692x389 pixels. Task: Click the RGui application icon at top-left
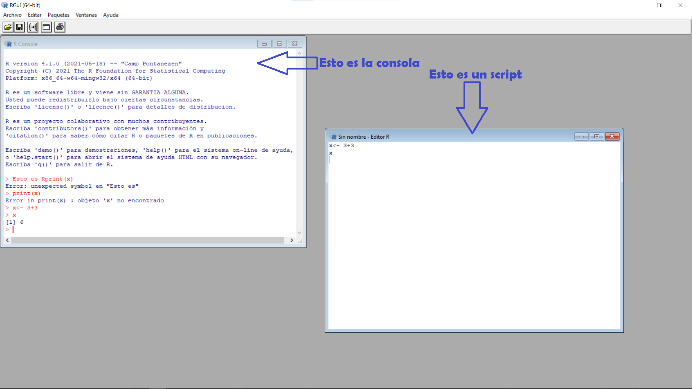tap(4, 5)
